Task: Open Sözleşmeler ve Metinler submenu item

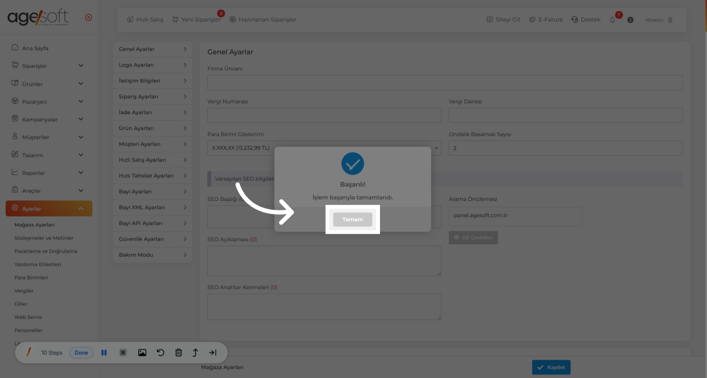Action: [44, 238]
